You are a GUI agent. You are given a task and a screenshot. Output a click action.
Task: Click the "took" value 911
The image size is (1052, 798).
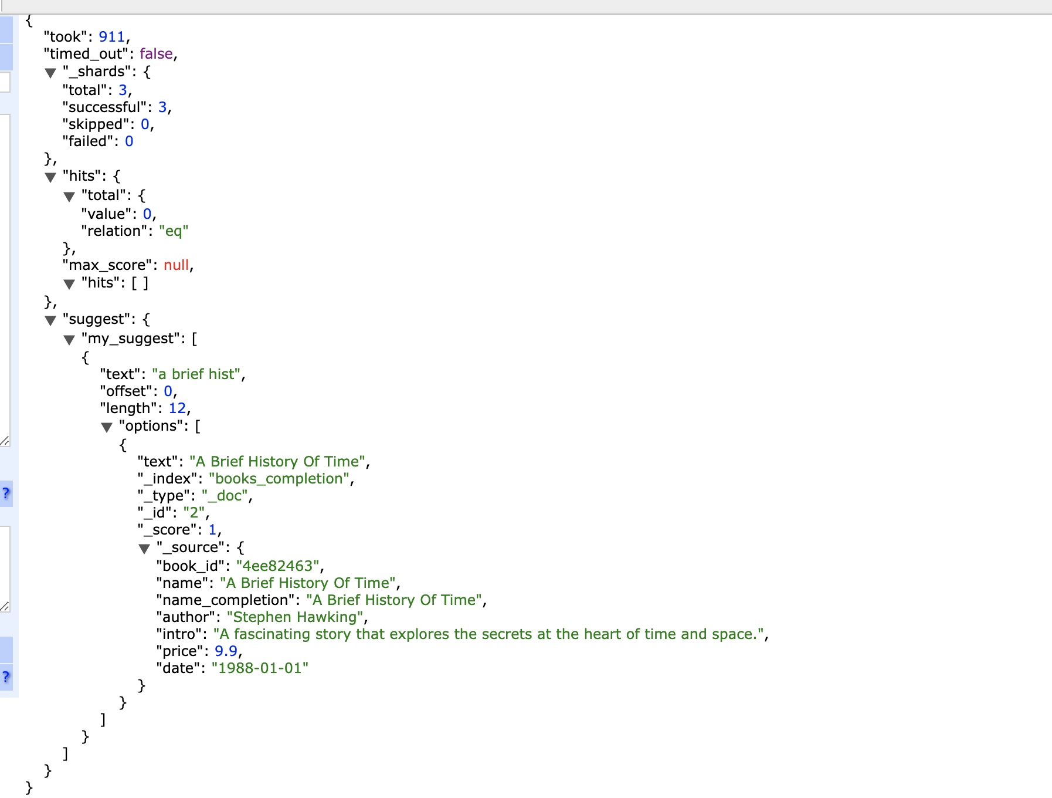pos(111,37)
